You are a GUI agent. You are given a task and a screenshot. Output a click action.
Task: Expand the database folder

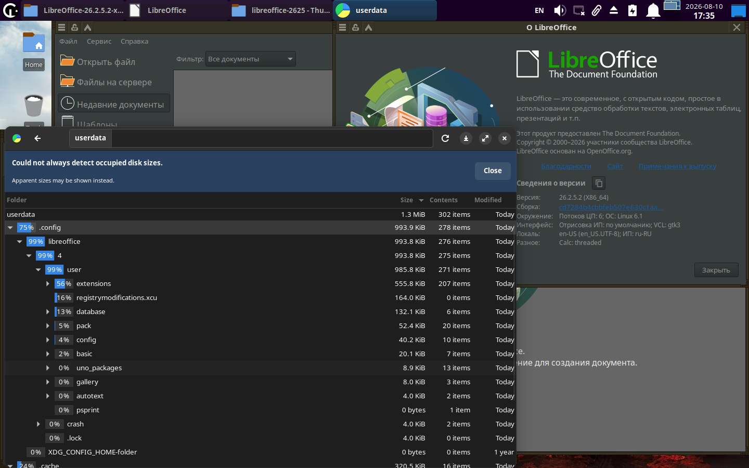(x=48, y=312)
